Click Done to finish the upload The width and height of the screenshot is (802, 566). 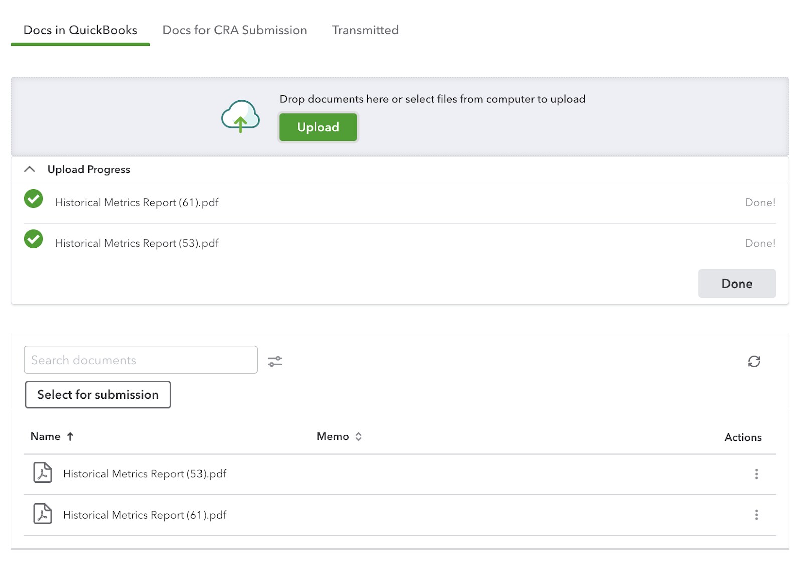[736, 284]
